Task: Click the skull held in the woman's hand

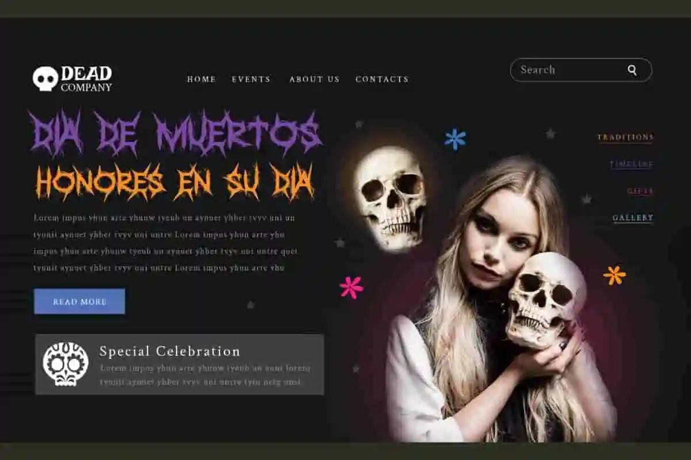Action: 545,299
